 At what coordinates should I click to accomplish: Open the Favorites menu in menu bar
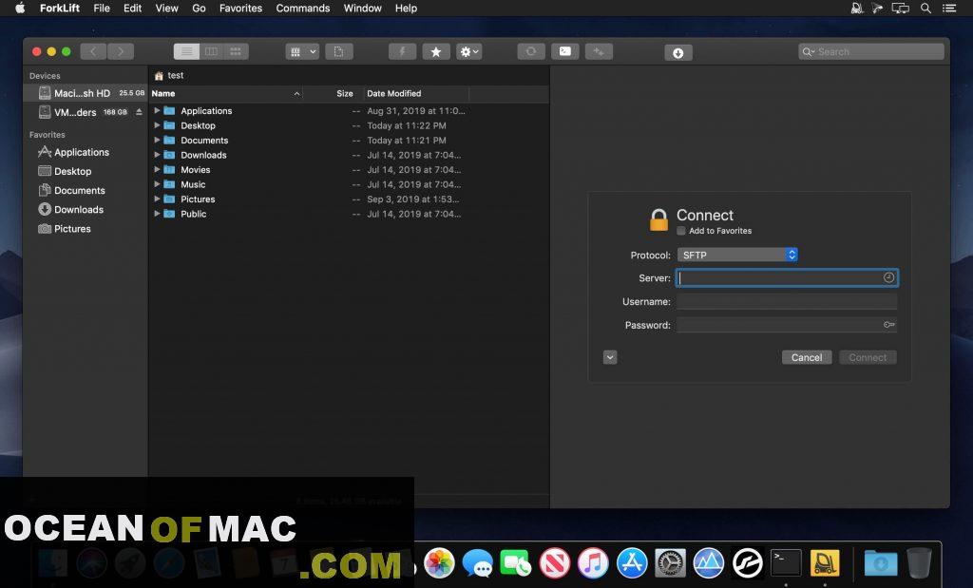tap(240, 8)
